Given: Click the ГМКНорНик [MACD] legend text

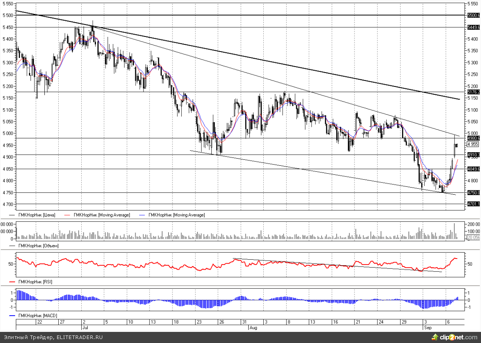Looking at the screenshot, I should point(37,316).
